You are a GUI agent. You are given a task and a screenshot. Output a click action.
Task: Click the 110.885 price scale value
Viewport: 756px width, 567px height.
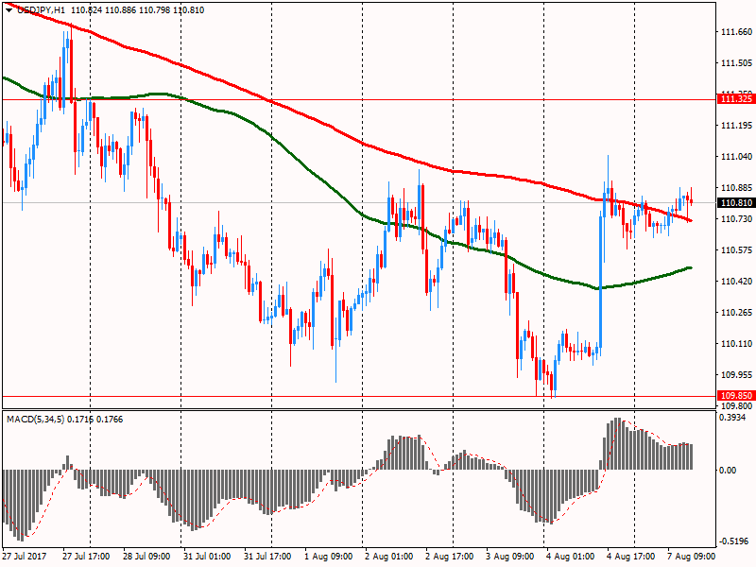[x=736, y=187]
